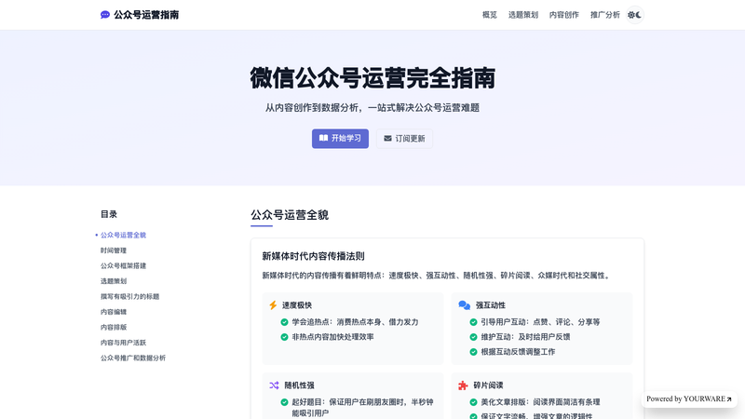Screen dimensions: 745x419
Task: Click the shuffle icon beside 随机性强
Action: tap(274, 385)
